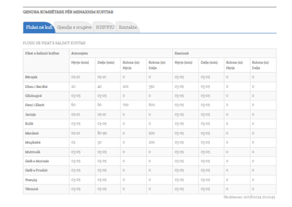Open the Fluksi në kufi tab
Viewport: 292px width, 207px height.
coord(39,27)
